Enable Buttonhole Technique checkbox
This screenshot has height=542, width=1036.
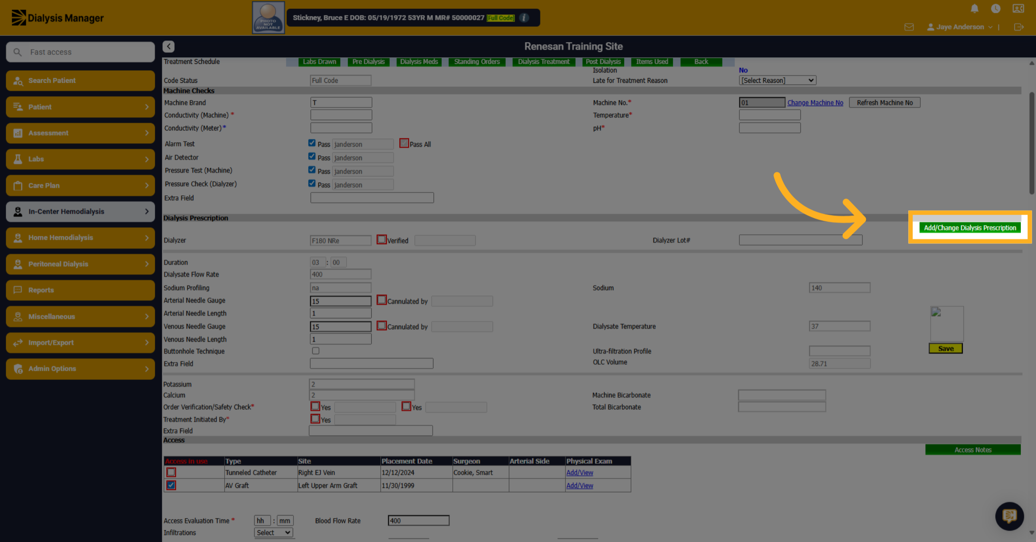[316, 351]
